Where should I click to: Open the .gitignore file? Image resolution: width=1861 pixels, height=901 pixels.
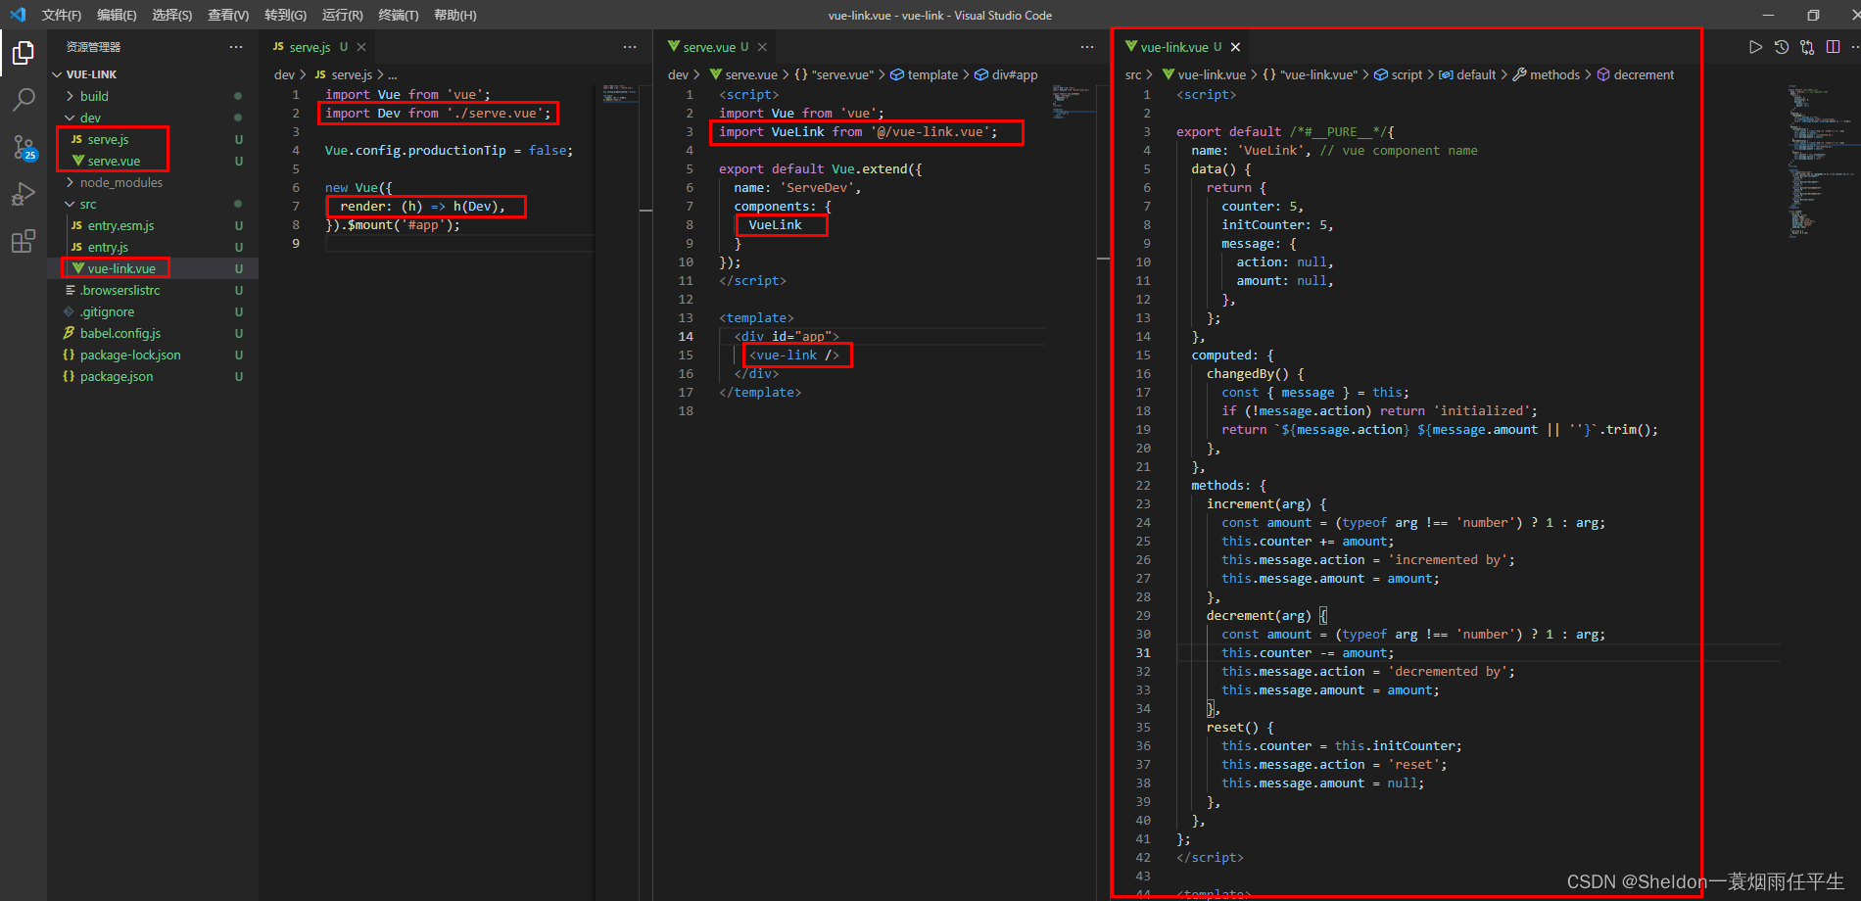(153, 311)
